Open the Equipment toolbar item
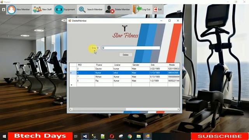 pos(65,9)
